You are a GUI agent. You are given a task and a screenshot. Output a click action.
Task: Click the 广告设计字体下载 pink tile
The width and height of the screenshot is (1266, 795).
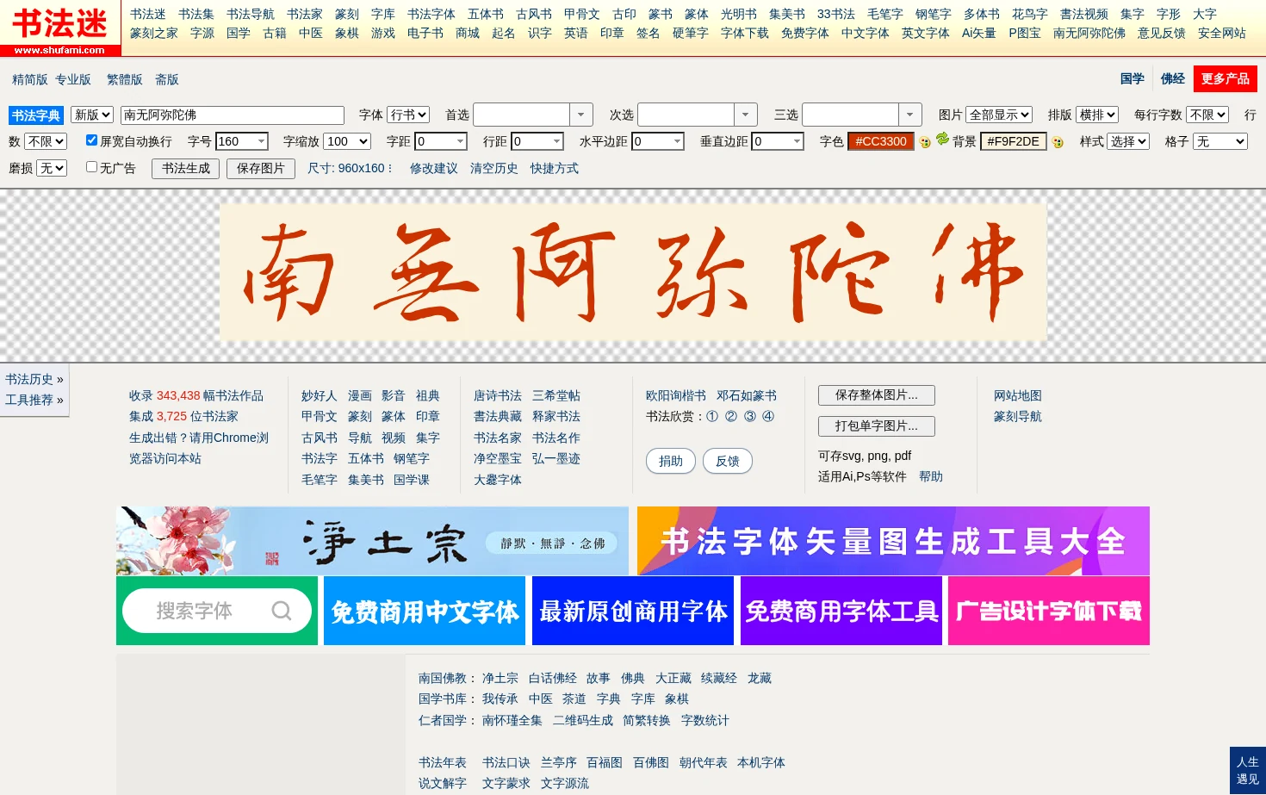pos(1049,611)
